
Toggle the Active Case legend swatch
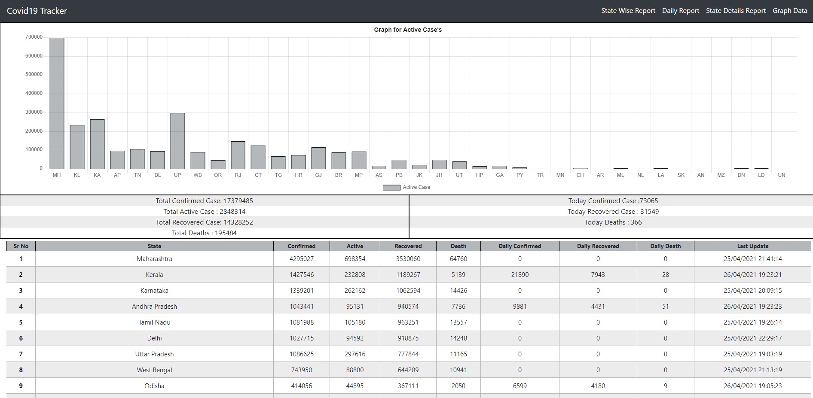coord(391,187)
